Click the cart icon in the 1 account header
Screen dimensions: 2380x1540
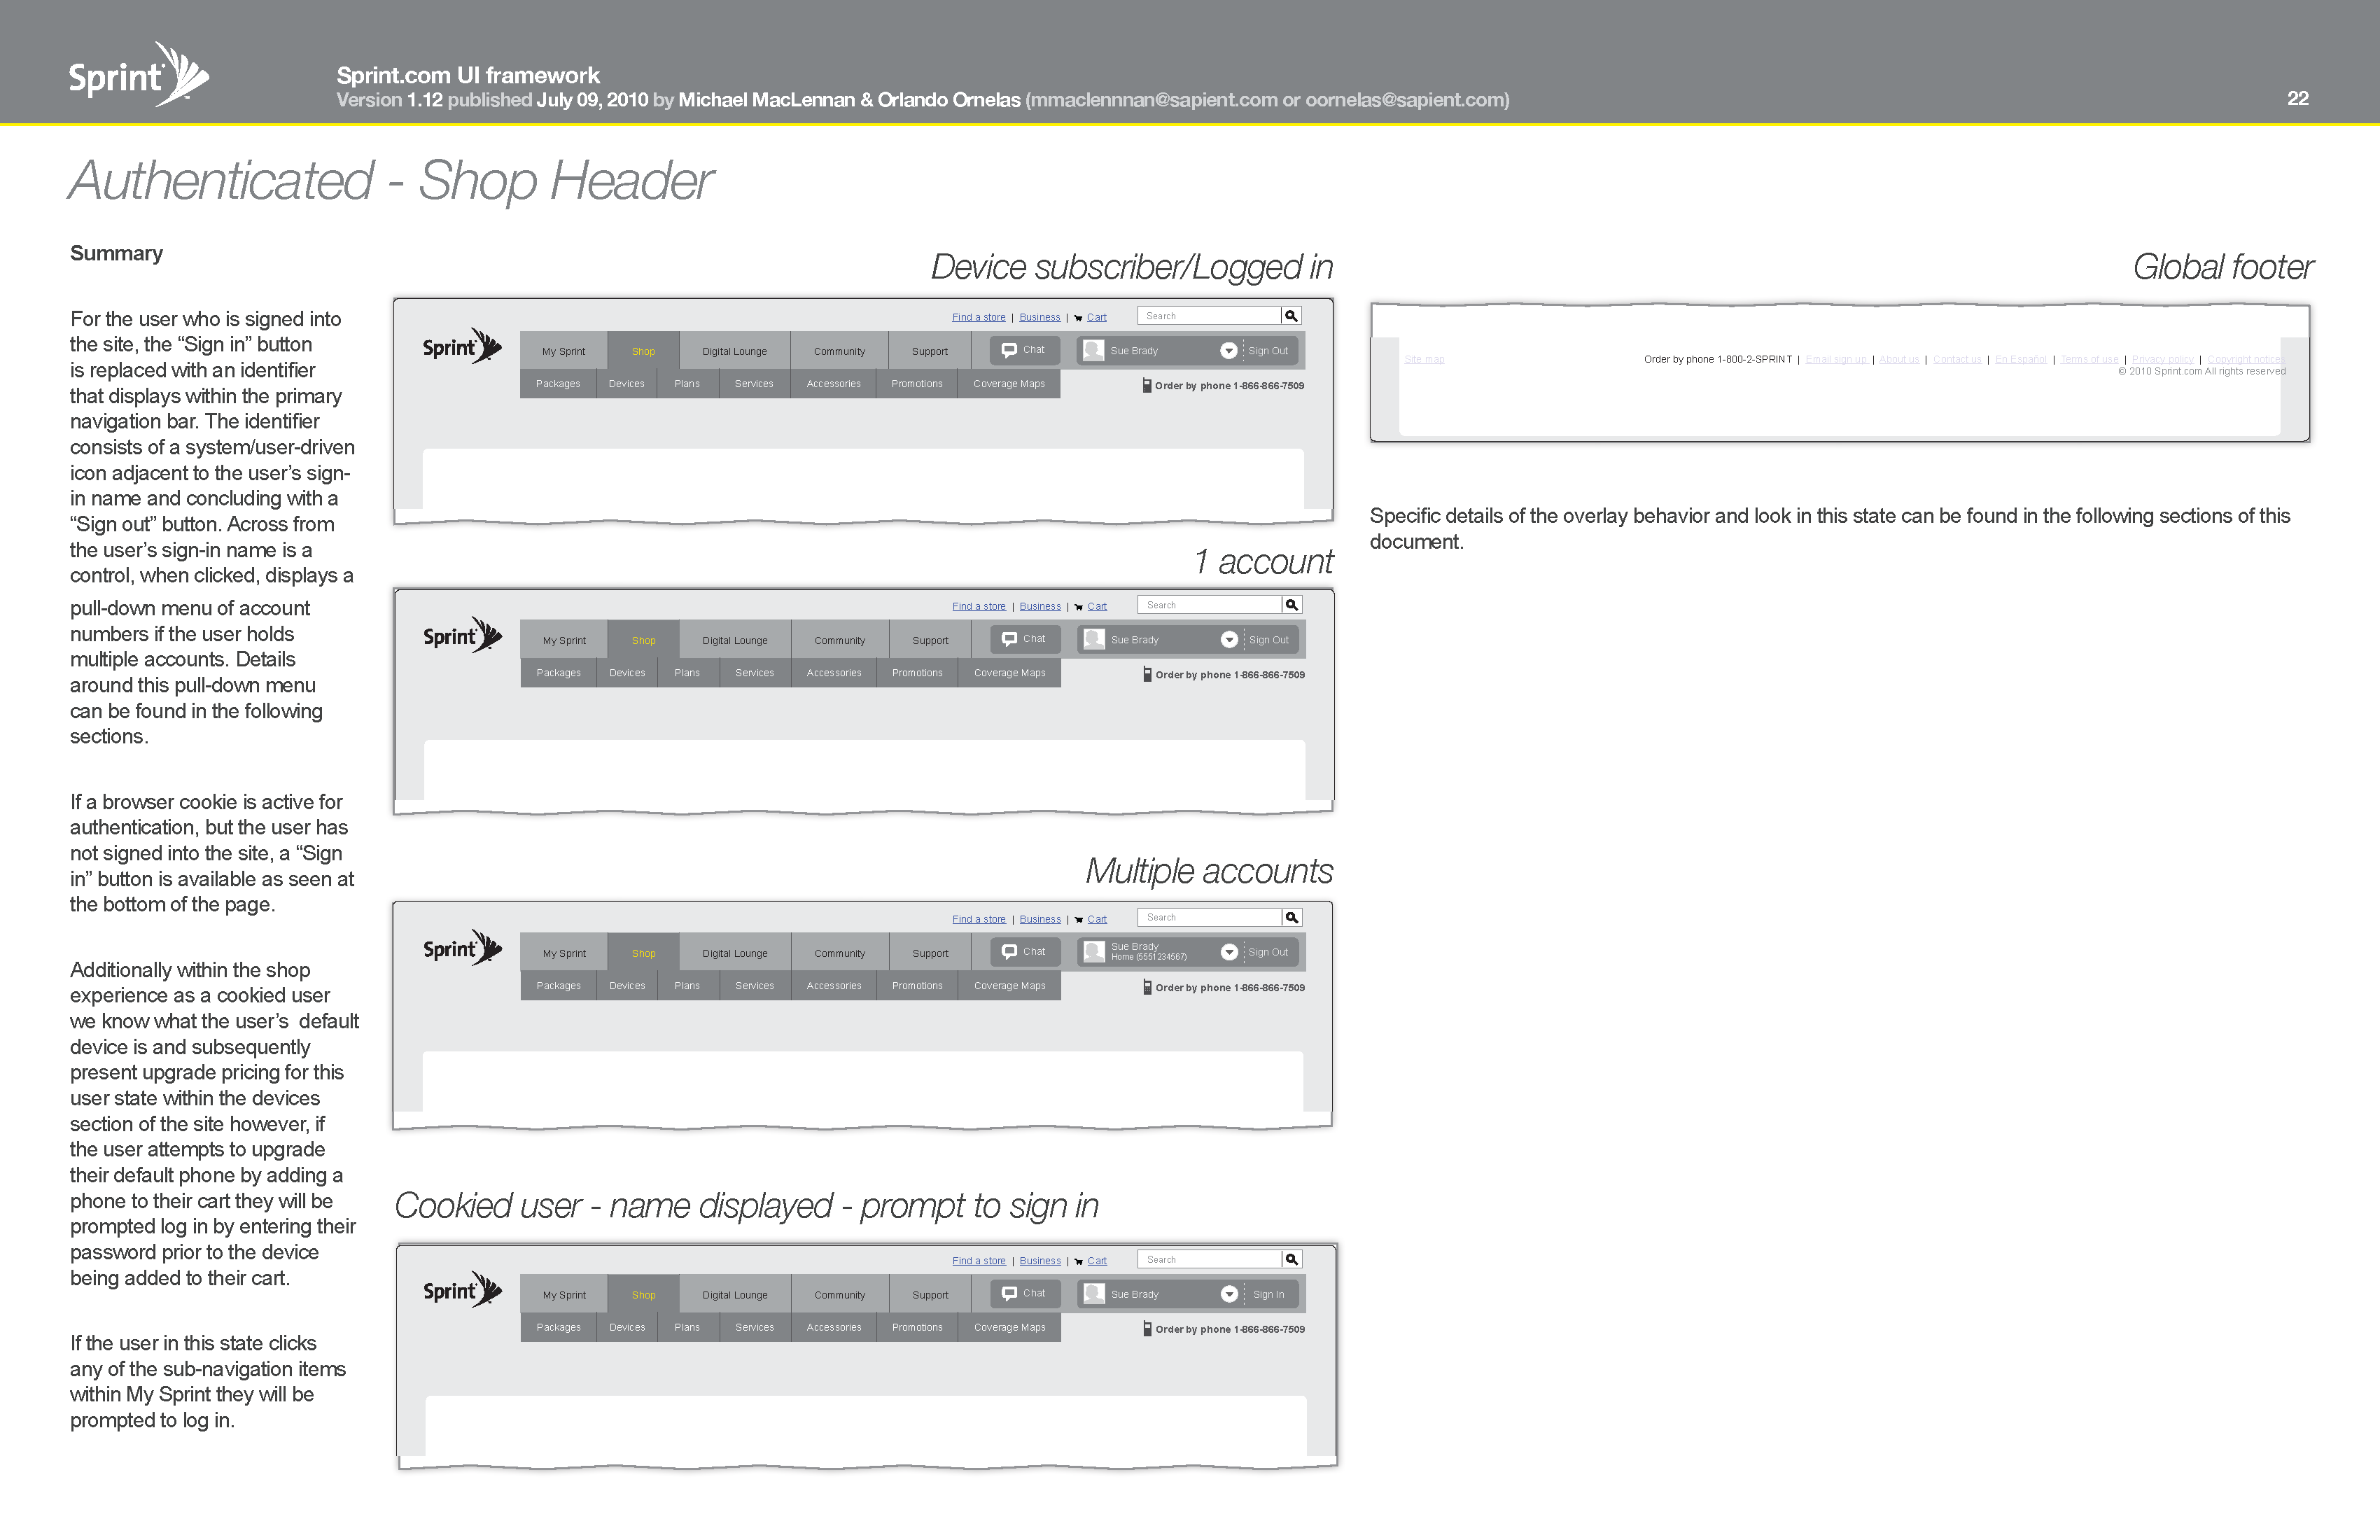click(x=1079, y=607)
